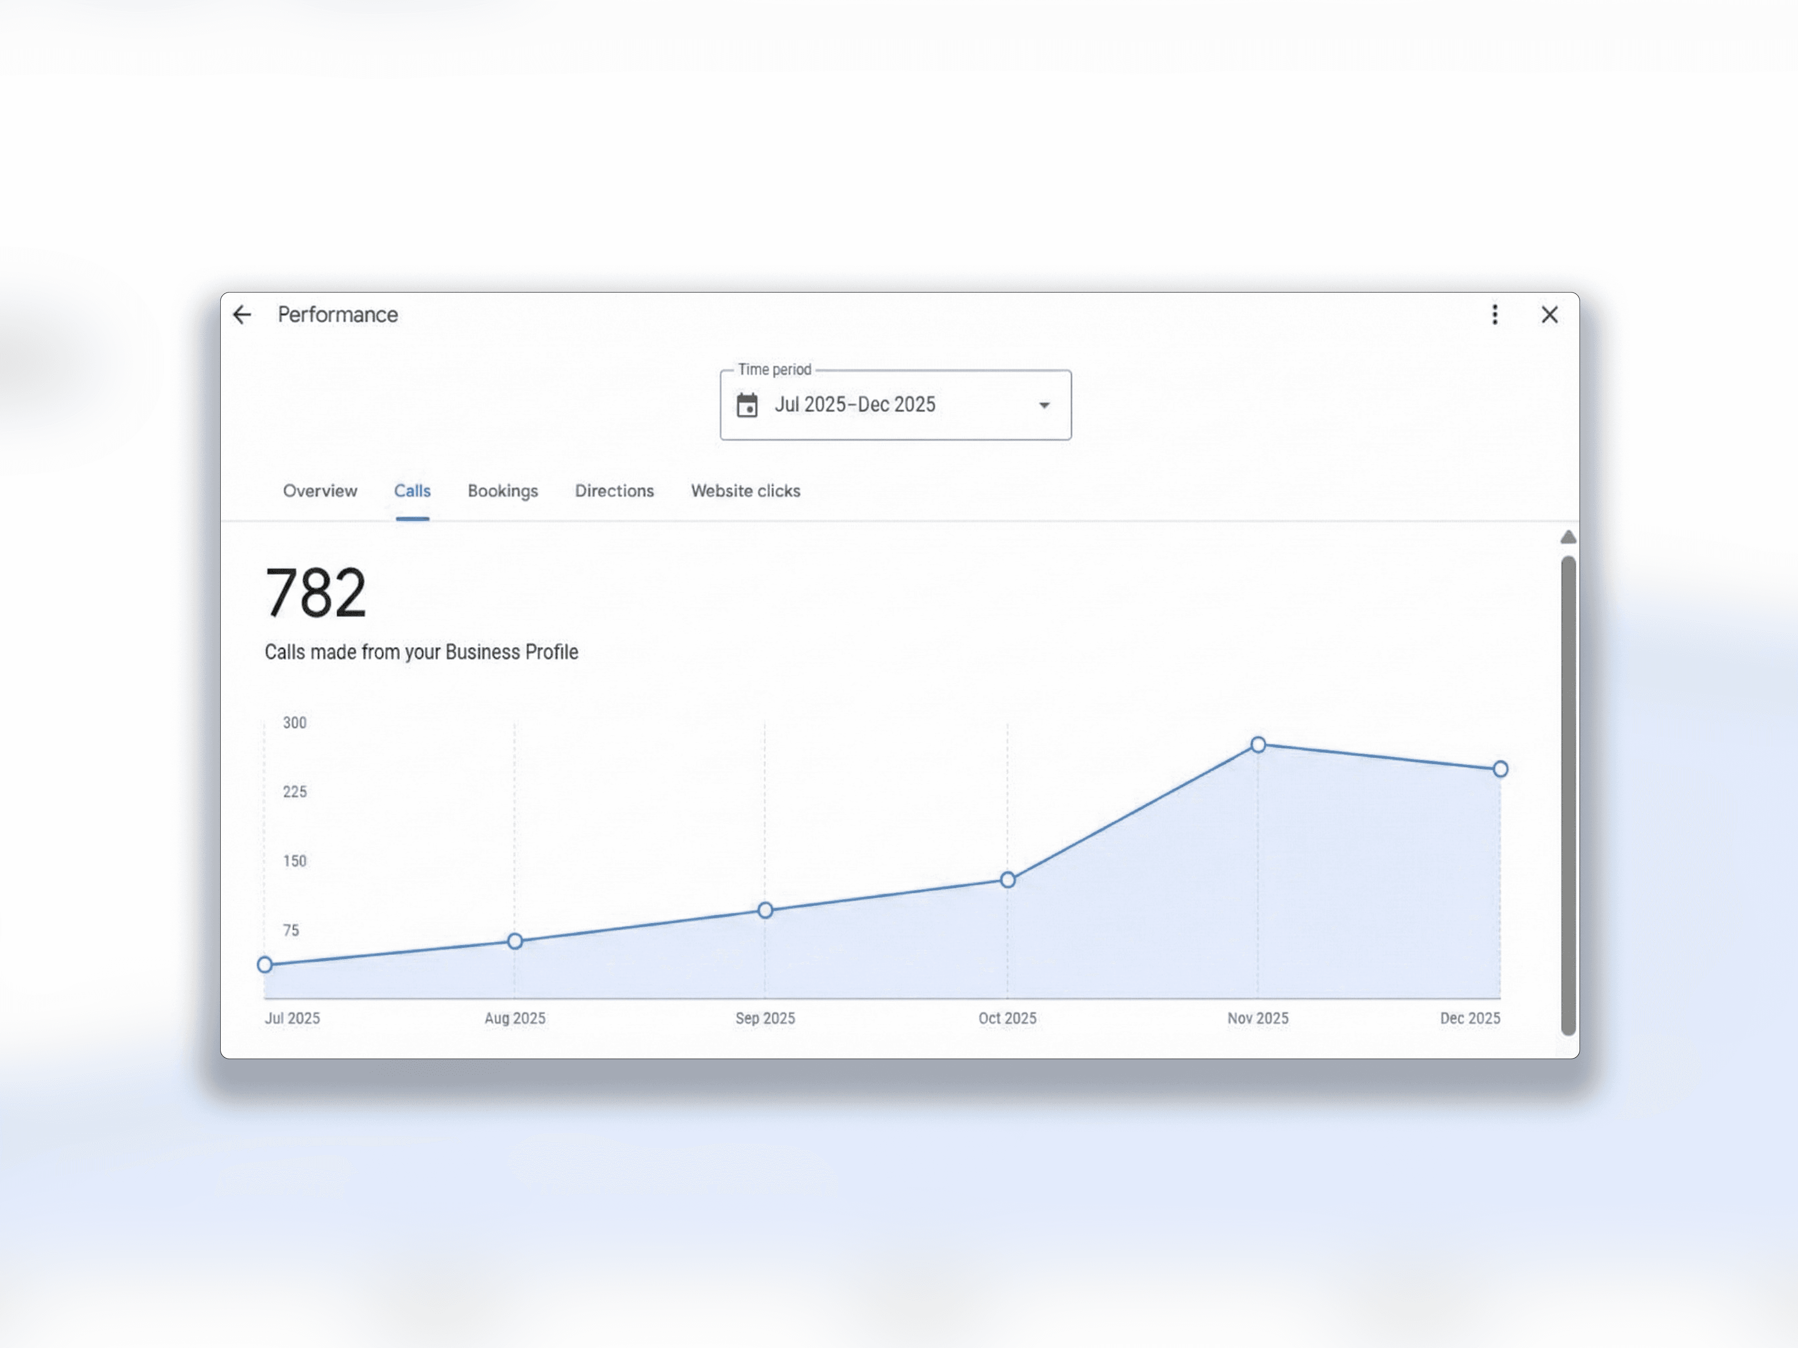Switch to the Directions tab
The image size is (1798, 1348).
click(x=614, y=491)
